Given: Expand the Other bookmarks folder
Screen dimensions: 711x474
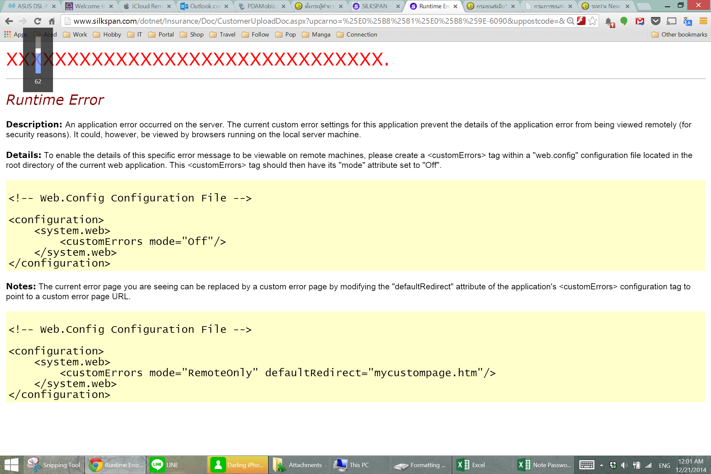Looking at the screenshot, I should [679, 35].
